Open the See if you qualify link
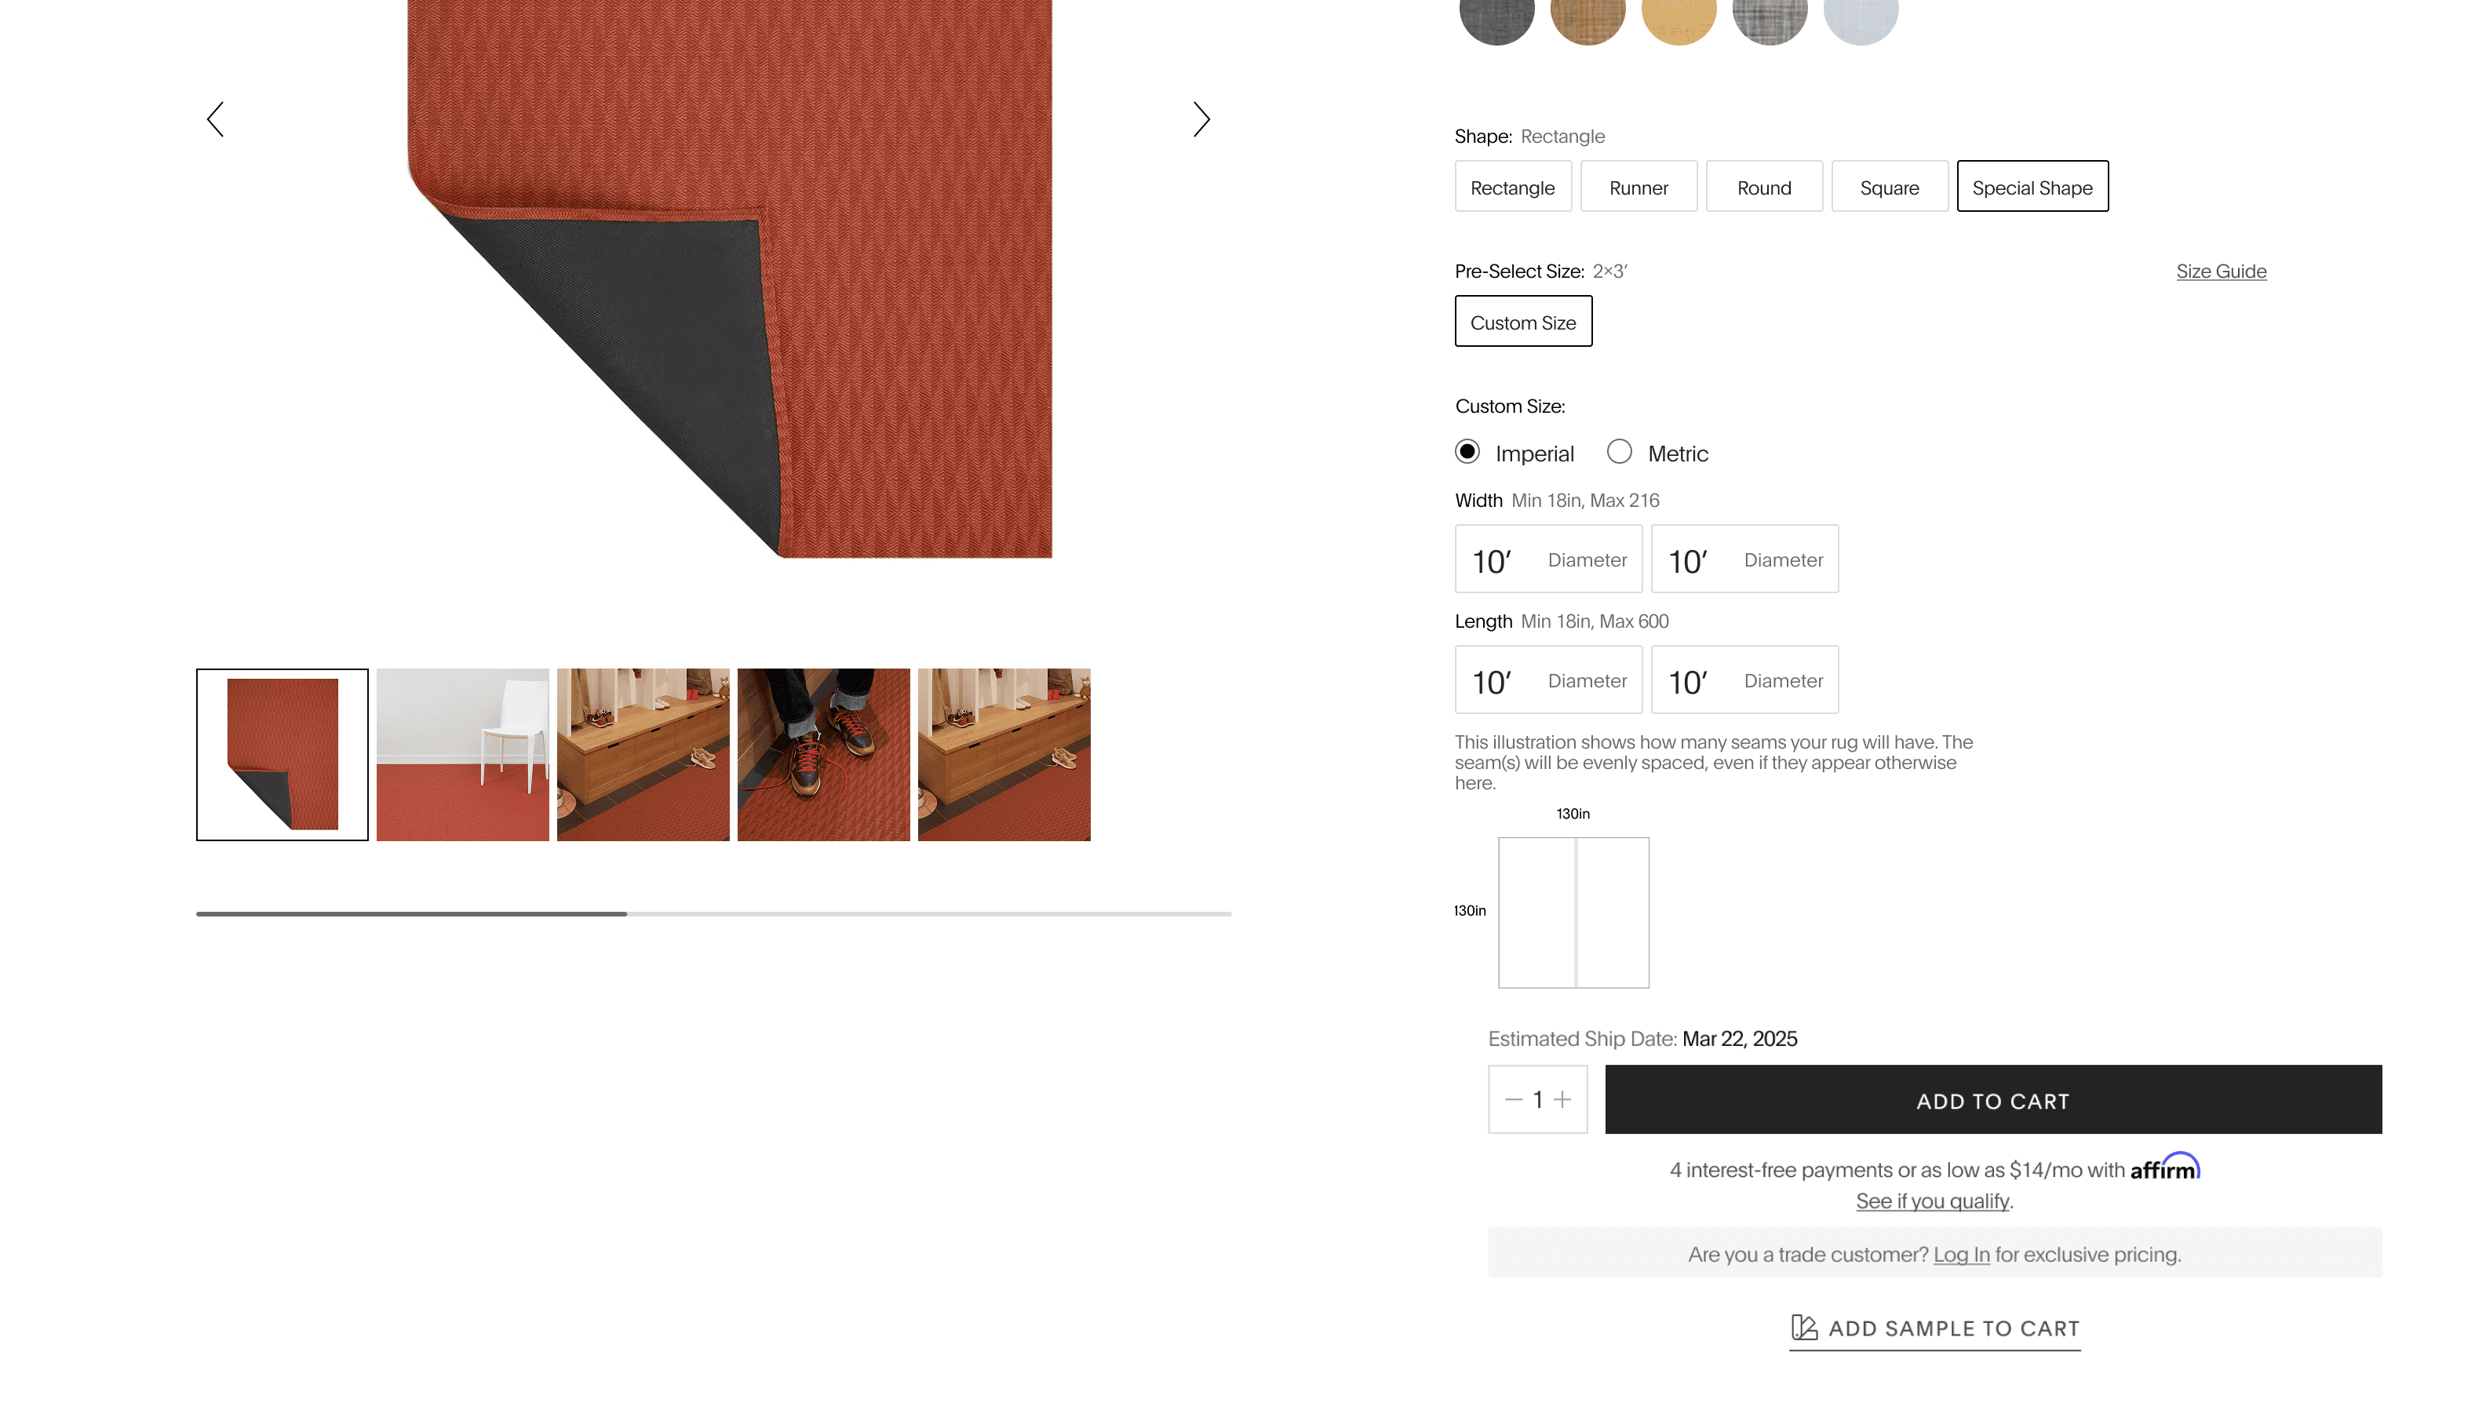2486x1403 pixels. [1932, 1201]
